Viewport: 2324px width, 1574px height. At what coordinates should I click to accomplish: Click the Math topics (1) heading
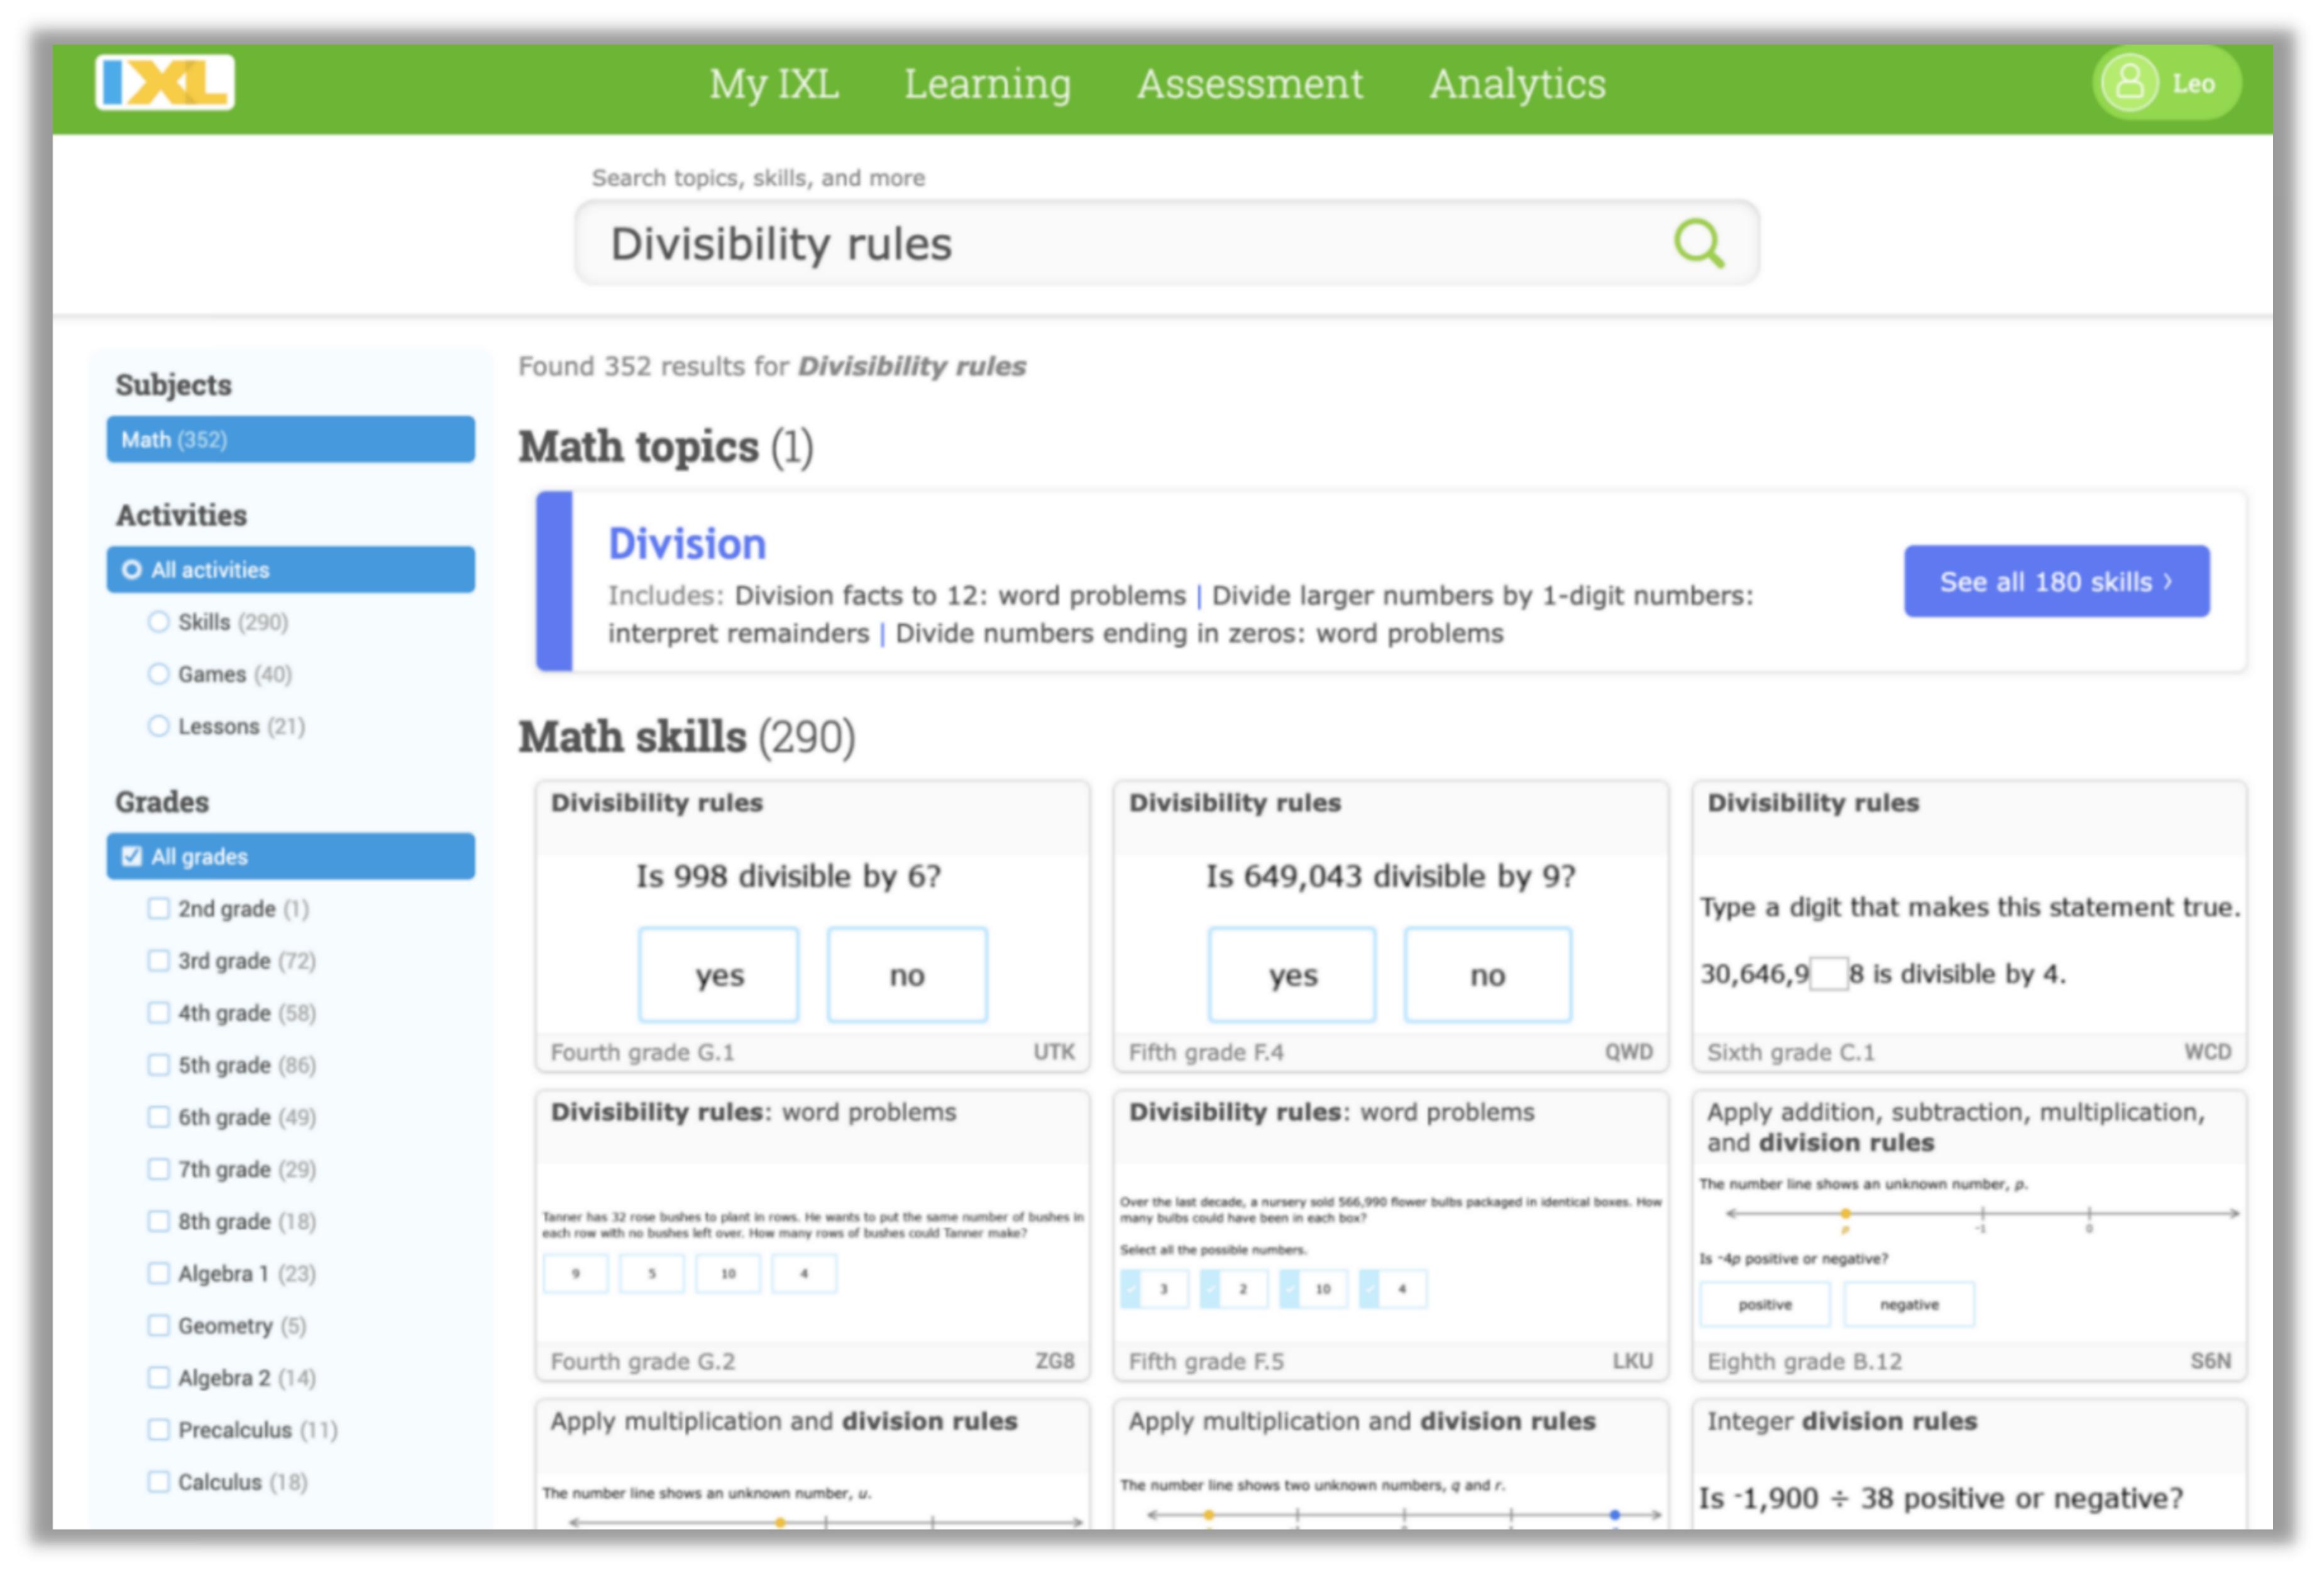(x=665, y=446)
